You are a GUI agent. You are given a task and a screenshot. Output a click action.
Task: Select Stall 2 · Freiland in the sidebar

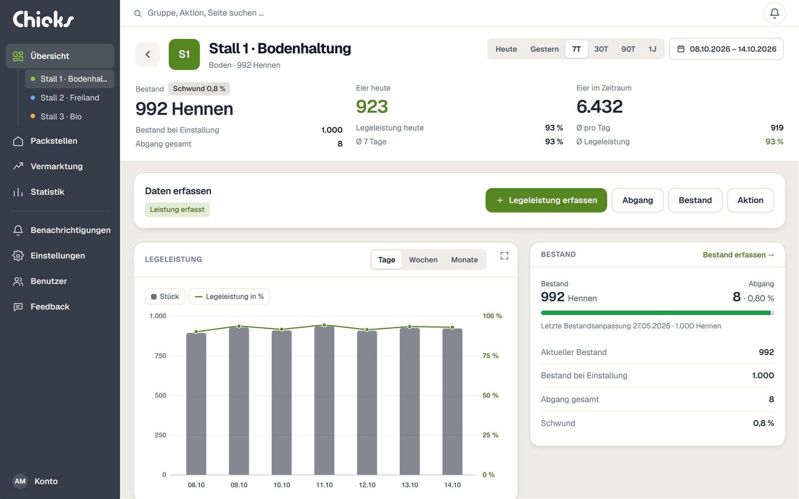click(x=69, y=98)
